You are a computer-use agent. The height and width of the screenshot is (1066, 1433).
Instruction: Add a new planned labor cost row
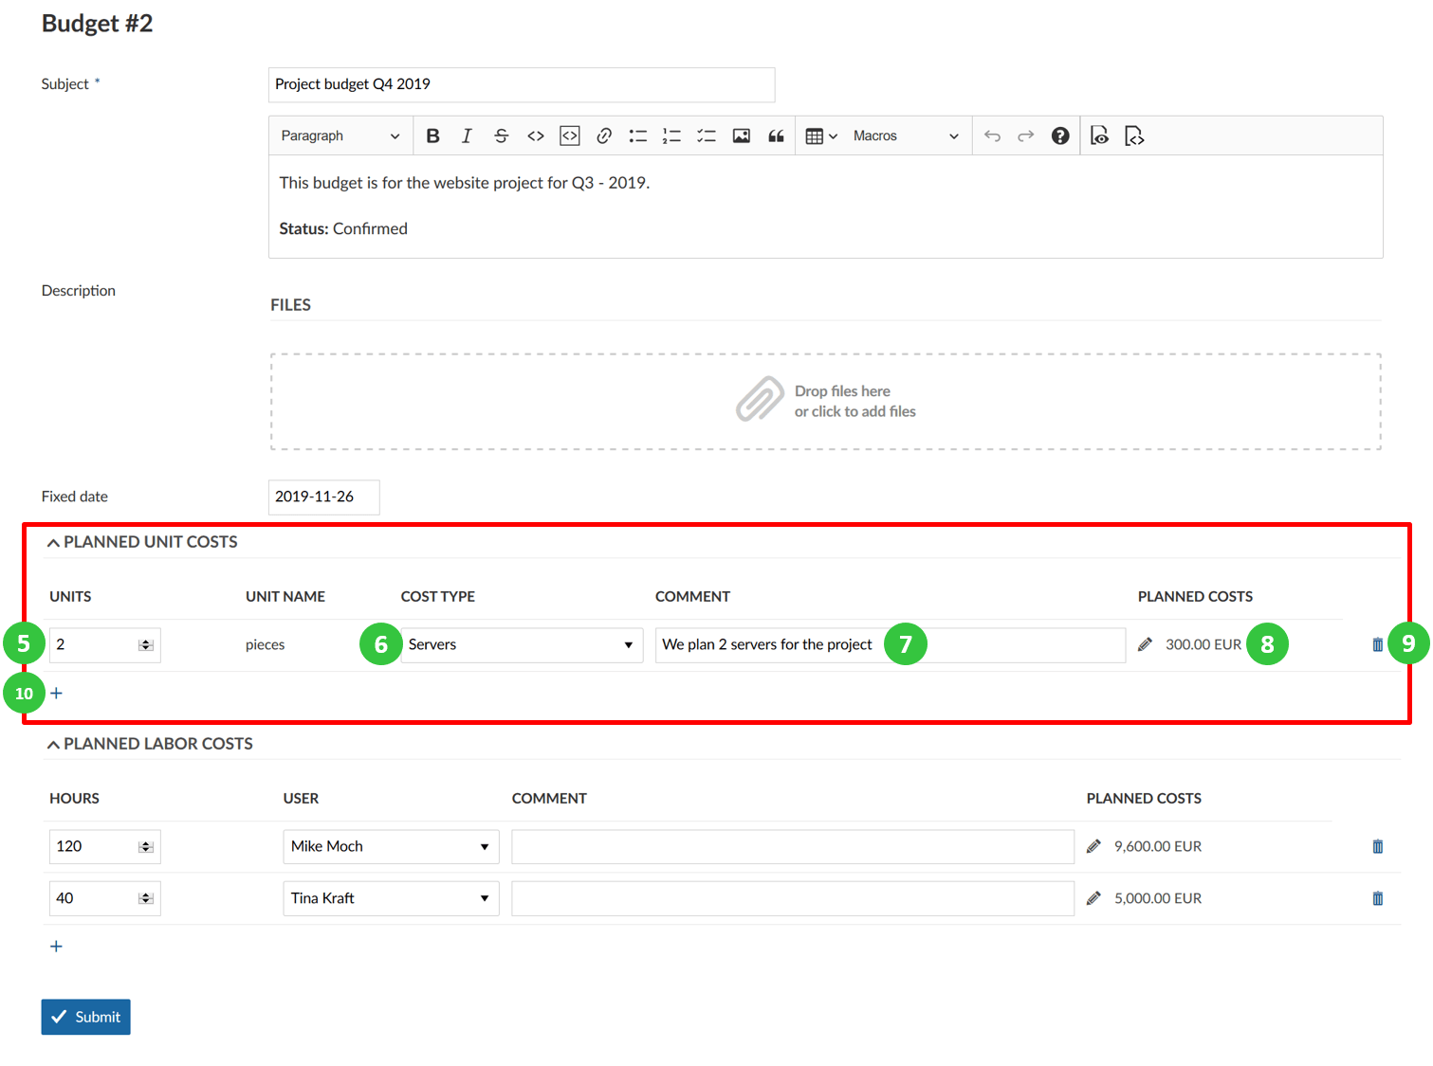pyautogui.click(x=56, y=947)
